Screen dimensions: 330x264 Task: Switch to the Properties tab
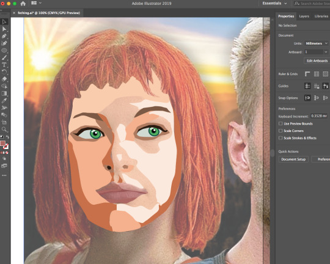(286, 16)
